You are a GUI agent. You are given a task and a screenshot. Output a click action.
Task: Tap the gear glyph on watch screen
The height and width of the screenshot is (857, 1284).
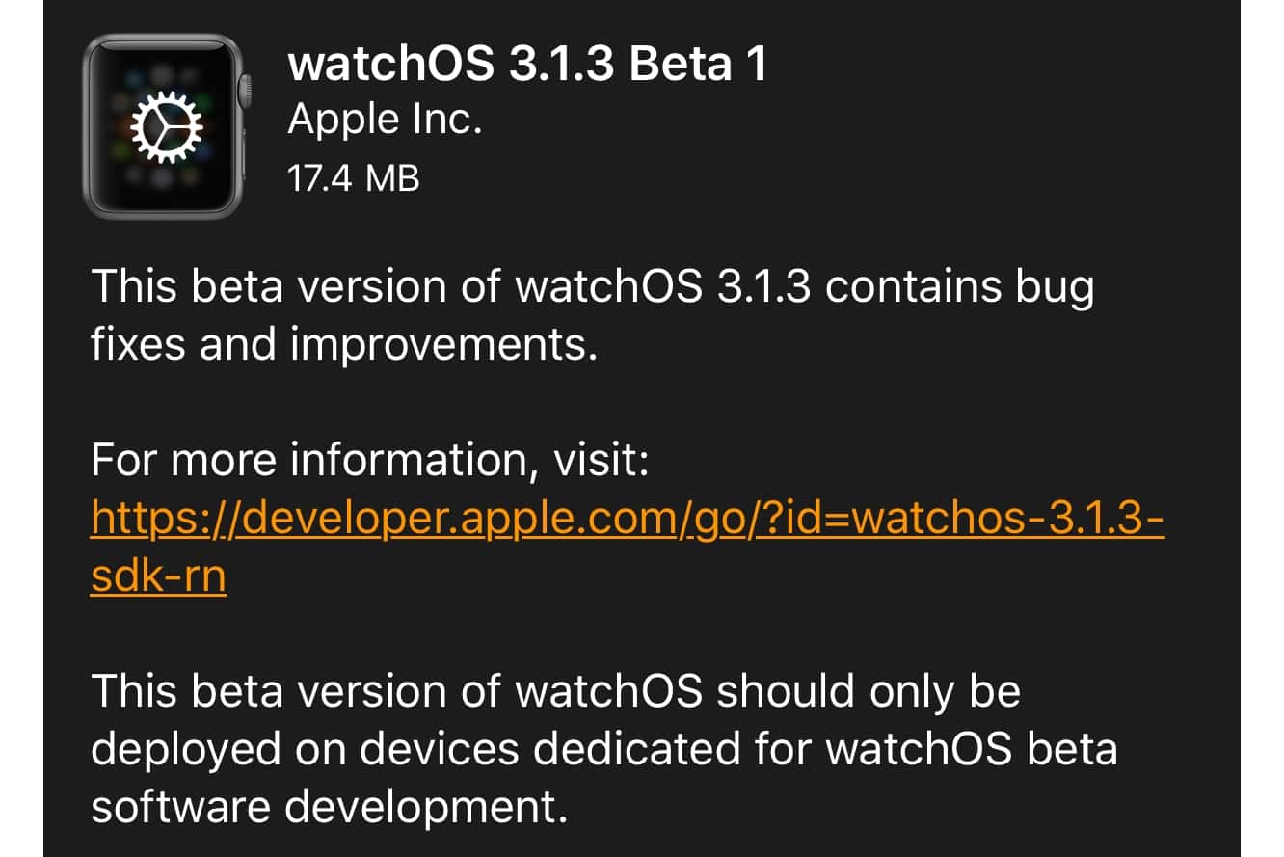166,128
